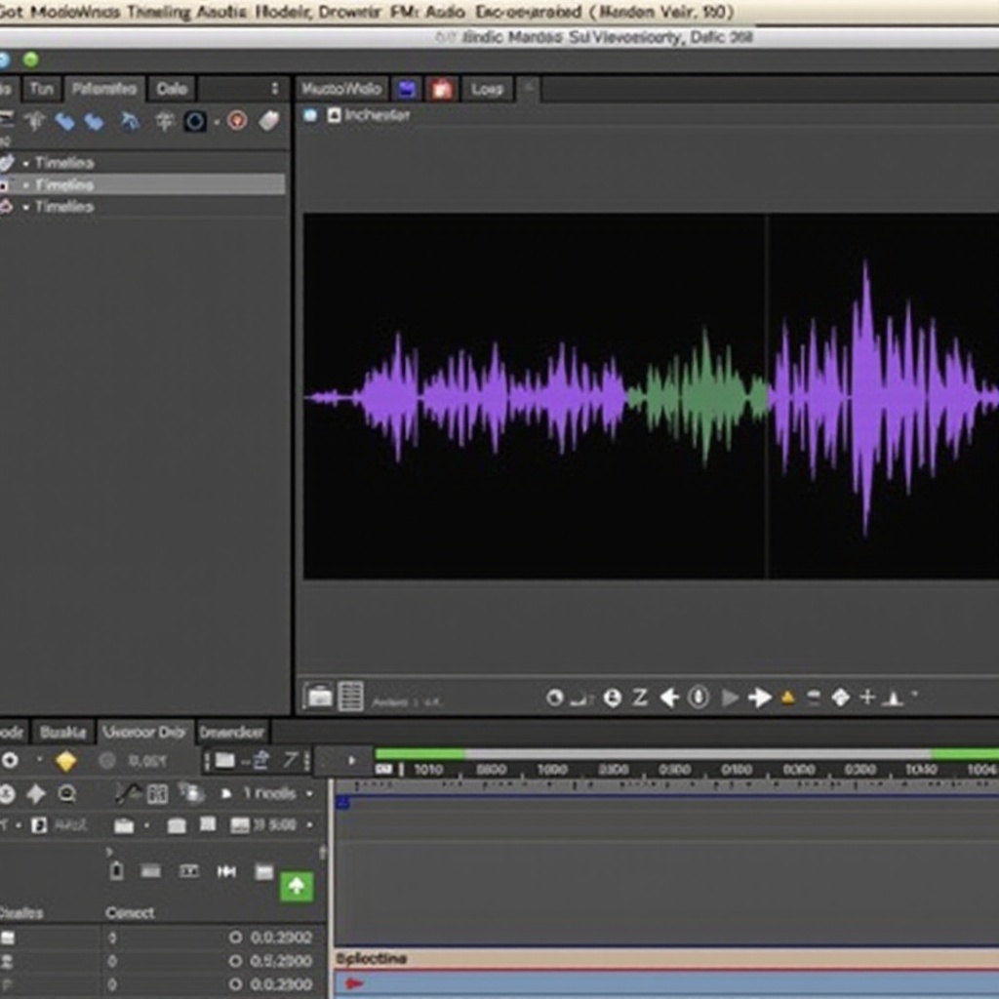Toggle the light blue checkbox beside Inchester
999x999 pixels.
point(310,115)
